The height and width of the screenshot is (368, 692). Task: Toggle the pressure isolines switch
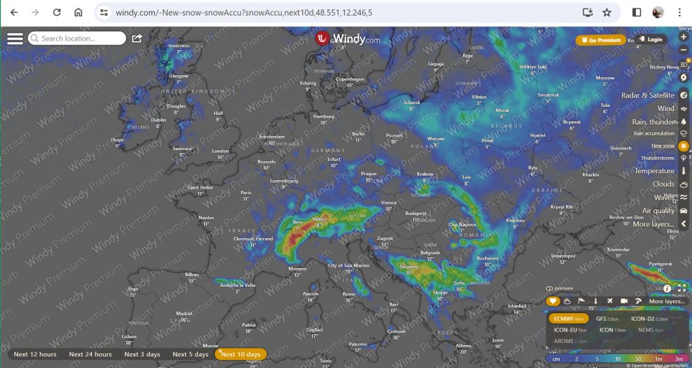549,288
